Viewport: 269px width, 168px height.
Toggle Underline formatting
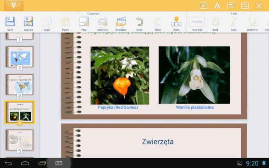[252, 22]
